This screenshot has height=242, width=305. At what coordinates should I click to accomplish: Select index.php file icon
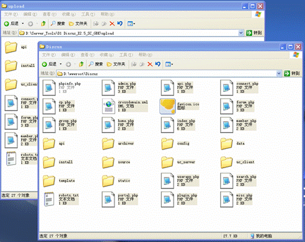[167, 125]
